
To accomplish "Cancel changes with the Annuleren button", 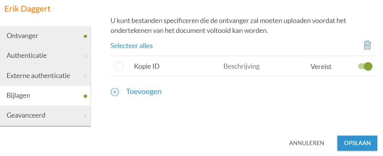I will 307,143.
